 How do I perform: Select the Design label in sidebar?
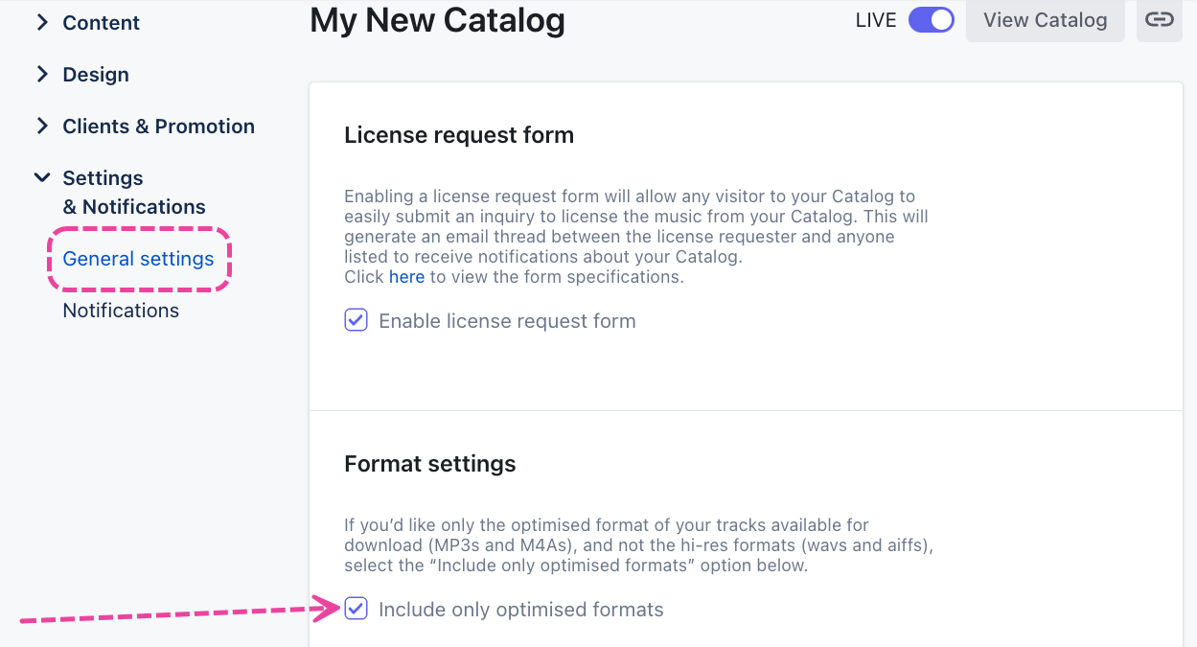click(x=96, y=75)
